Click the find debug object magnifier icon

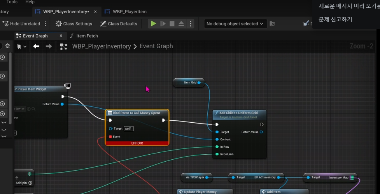click(272, 24)
